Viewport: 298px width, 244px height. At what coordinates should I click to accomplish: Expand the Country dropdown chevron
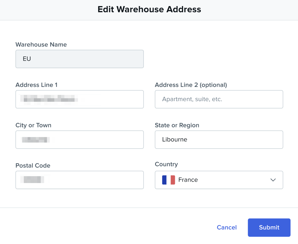tap(273, 180)
